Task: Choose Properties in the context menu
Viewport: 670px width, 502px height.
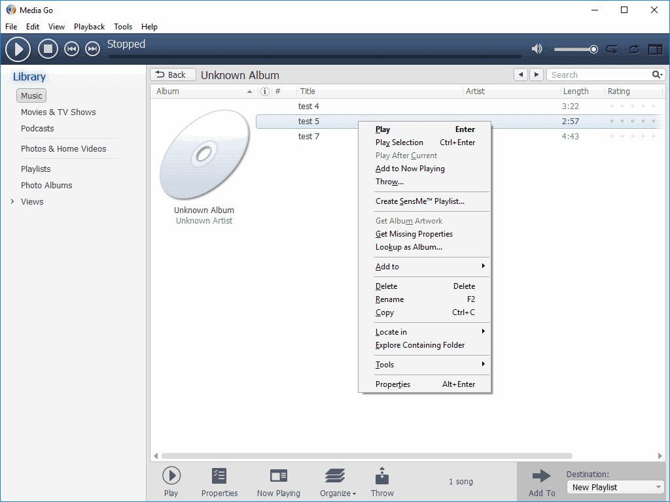Action: tap(425, 384)
